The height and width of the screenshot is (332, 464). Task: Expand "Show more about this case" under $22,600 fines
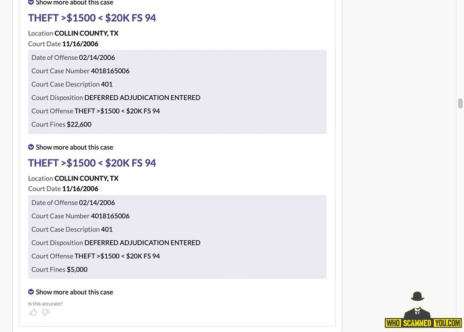coord(74,147)
